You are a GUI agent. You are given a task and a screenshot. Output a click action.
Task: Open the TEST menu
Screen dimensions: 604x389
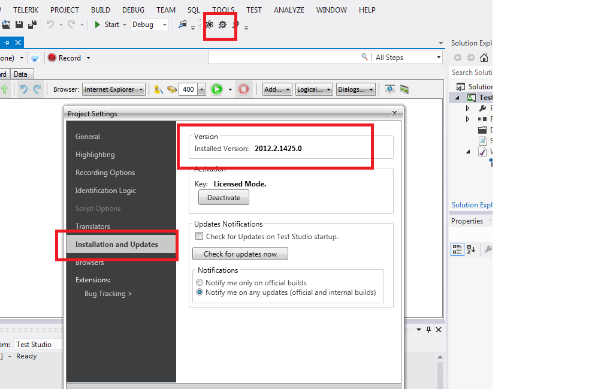tap(254, 10)
